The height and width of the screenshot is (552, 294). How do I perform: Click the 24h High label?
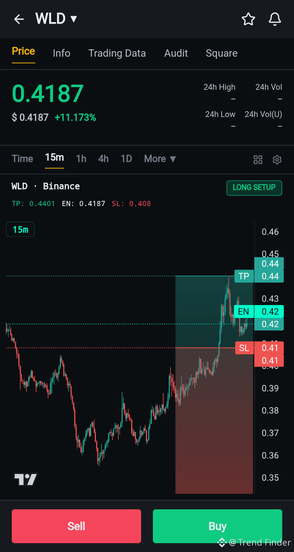click(219, 87)
